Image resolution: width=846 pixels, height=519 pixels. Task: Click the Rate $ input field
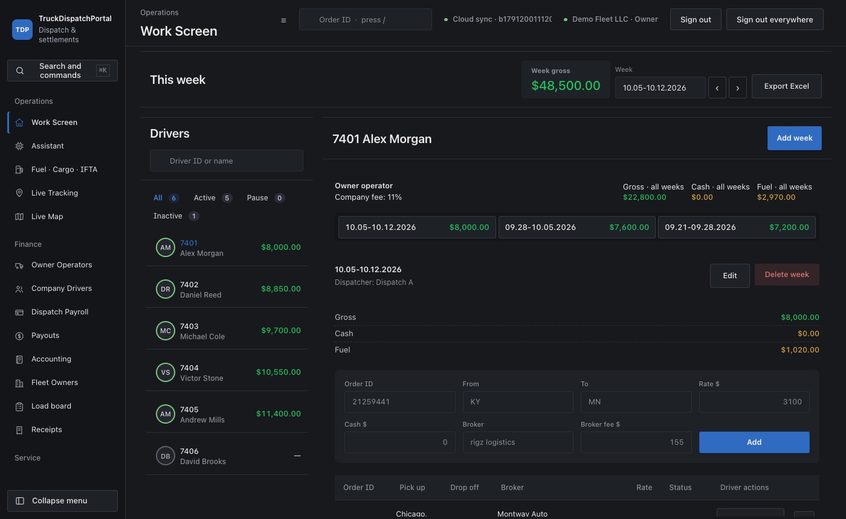click(x=754, y=402)
